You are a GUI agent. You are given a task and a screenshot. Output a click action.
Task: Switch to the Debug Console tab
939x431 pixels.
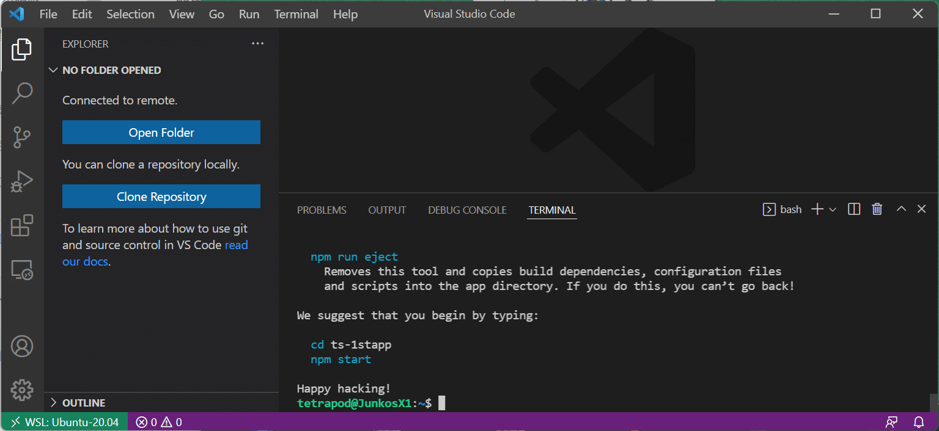467,209
